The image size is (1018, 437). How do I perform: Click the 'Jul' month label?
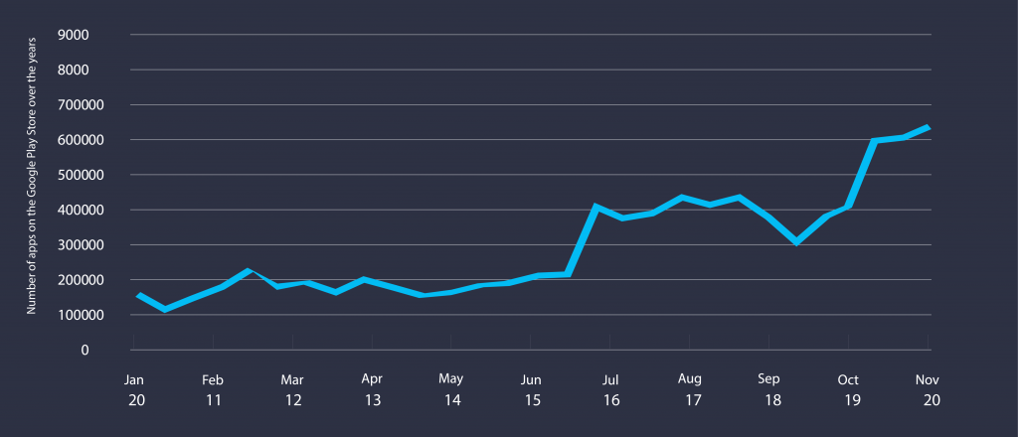point(610,380)
